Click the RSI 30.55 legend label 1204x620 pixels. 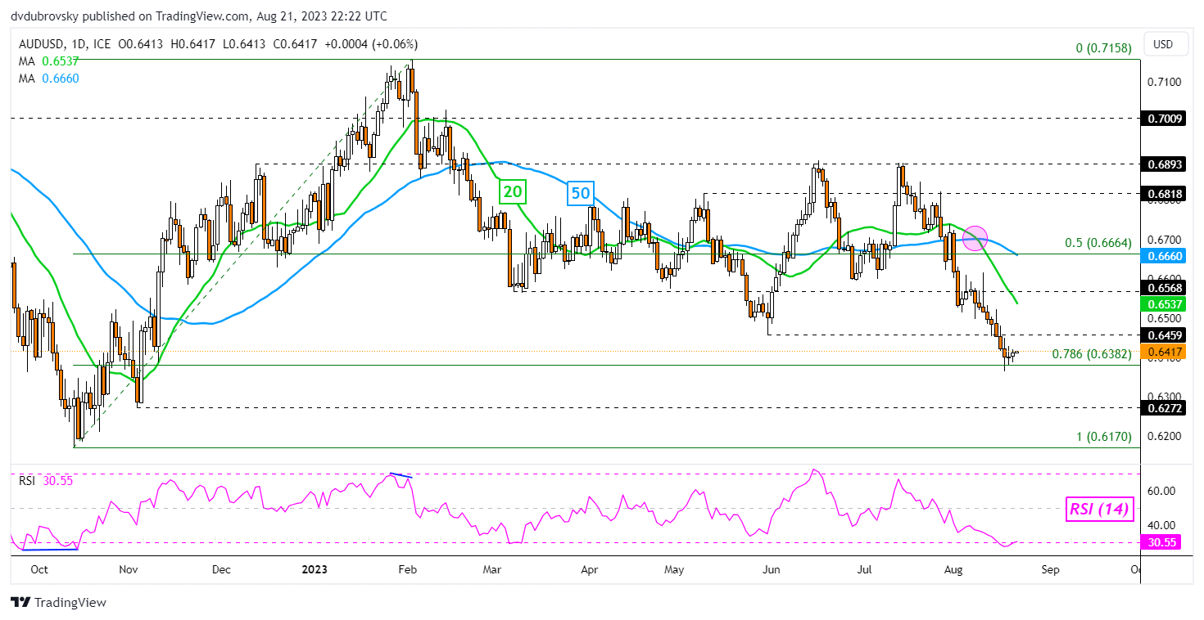click(x=46, y=481)
